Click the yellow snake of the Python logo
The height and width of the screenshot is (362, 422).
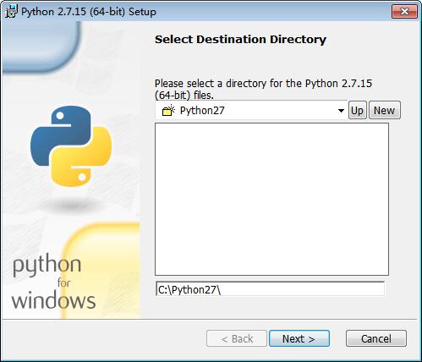coord(82,156)
